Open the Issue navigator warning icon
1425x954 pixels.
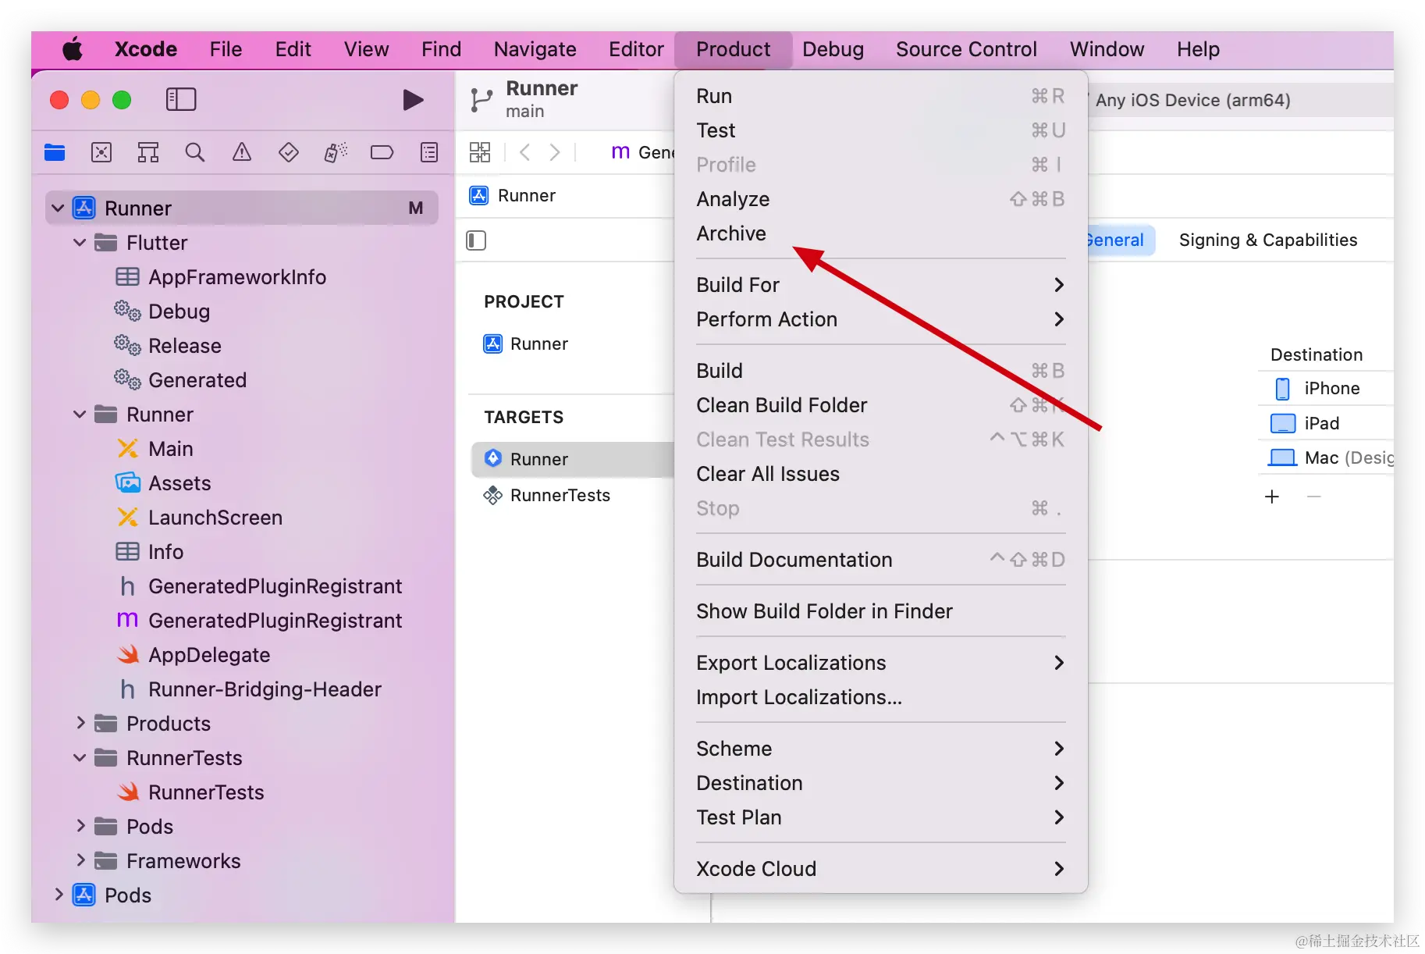(x=242, y=152)
